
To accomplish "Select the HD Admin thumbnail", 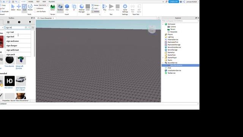I will click(9, 81).
